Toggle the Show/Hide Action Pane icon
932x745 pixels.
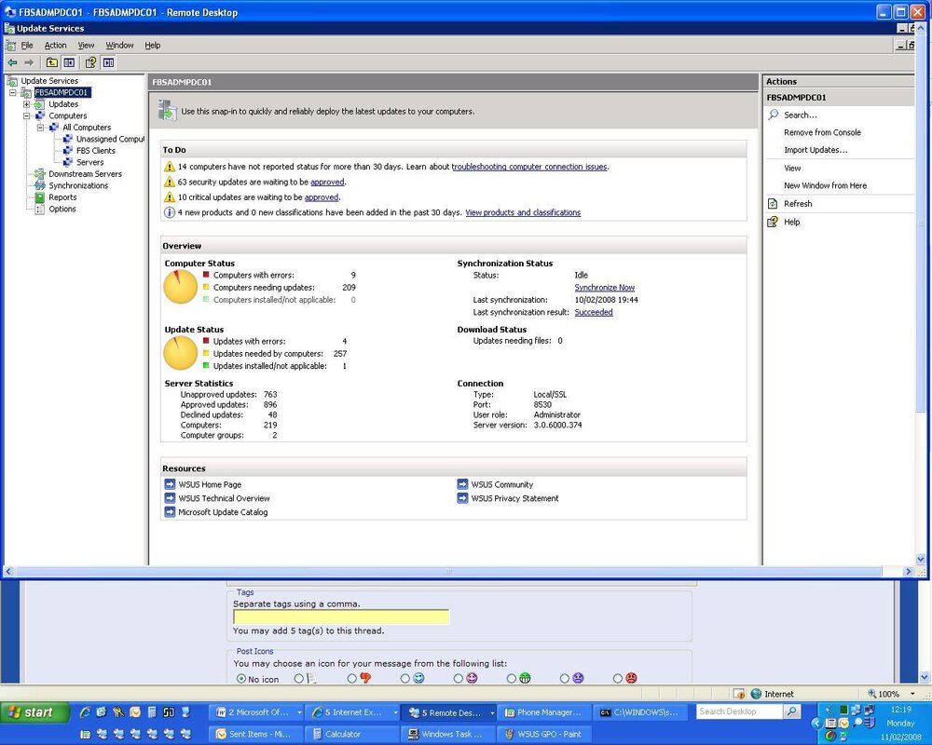click(108, 62)
